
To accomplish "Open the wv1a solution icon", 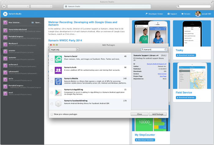I will click(x=5, y=80).
